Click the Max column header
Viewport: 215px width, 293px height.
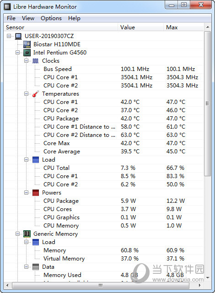pos(183,27)
